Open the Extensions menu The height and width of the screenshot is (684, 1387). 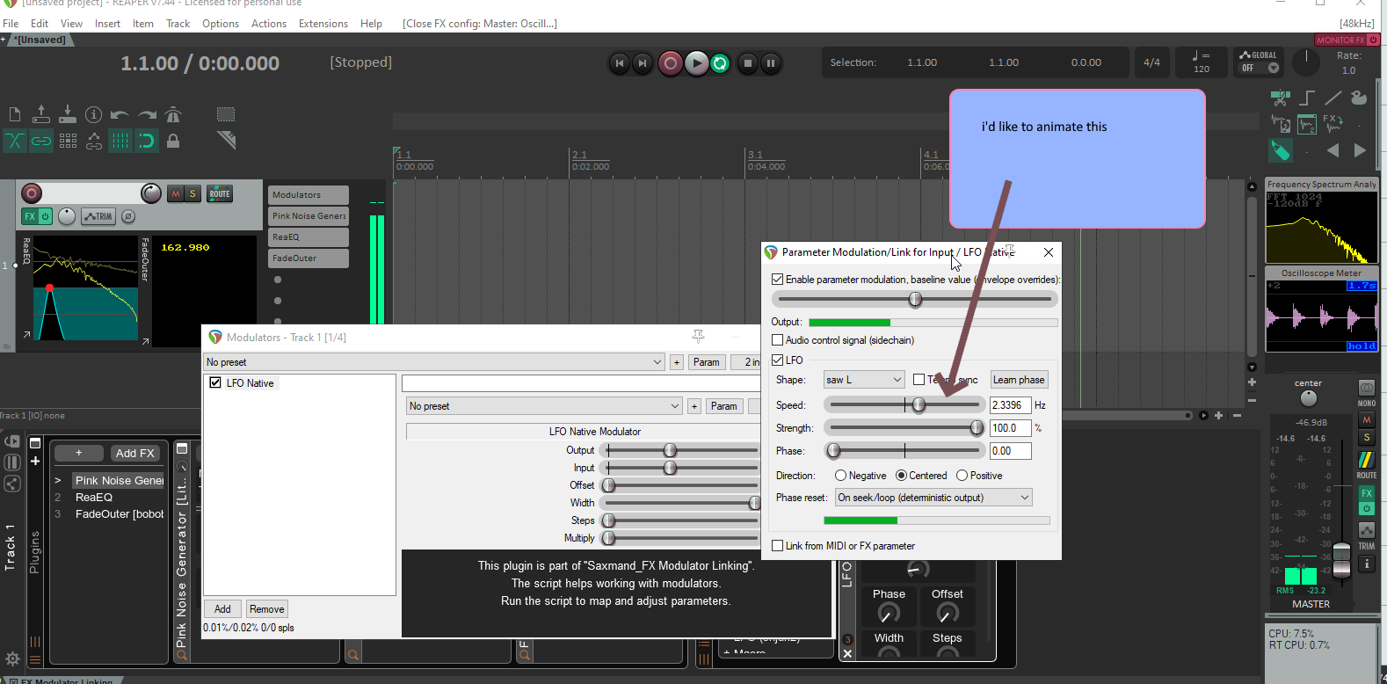[x=323, y=24]
